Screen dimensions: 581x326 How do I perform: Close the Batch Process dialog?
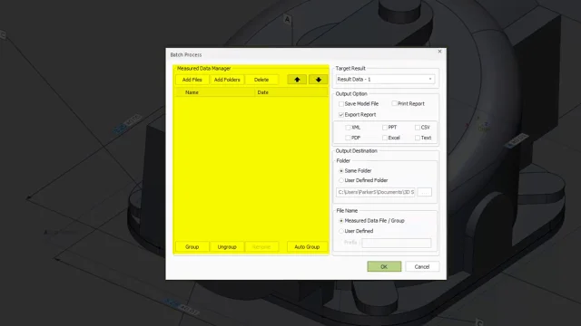tap(439, 52)
